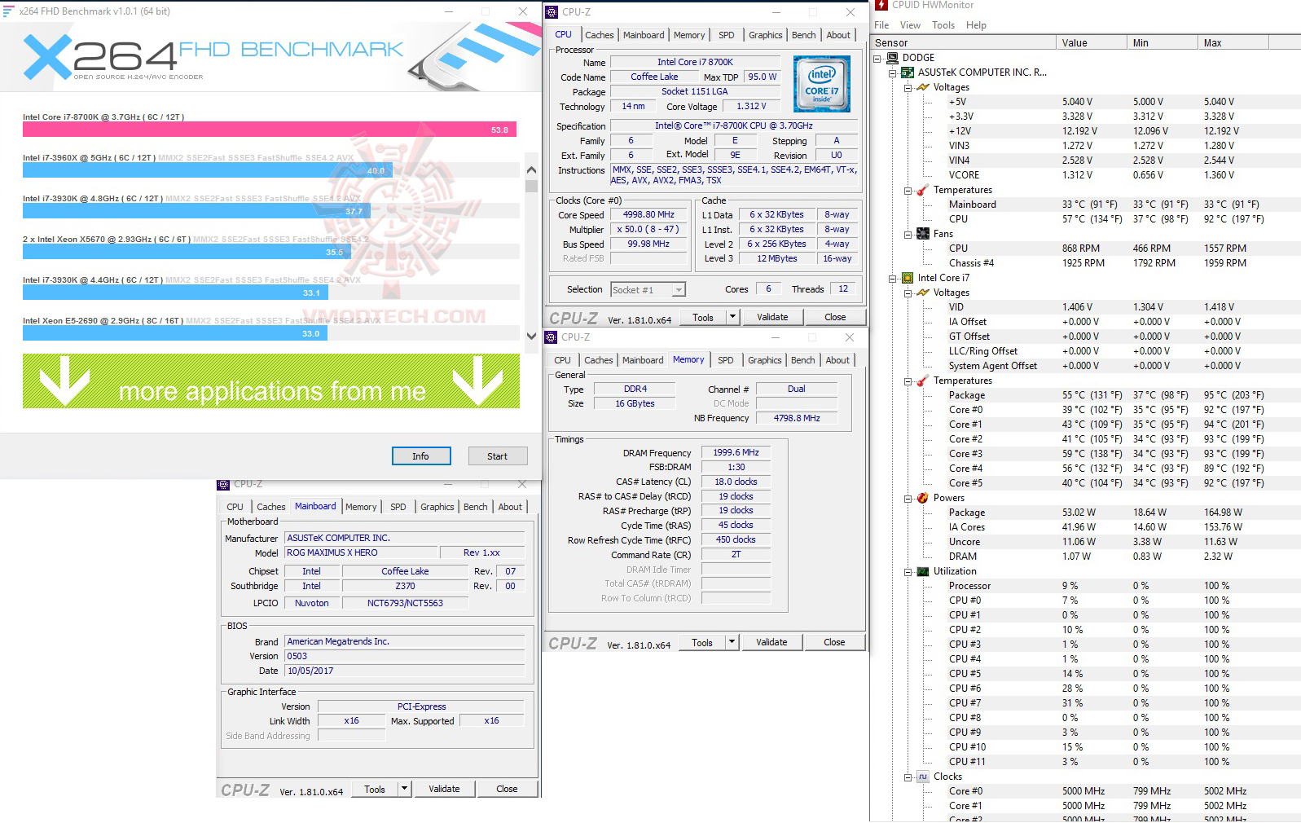Click Tools button in top CPU-Z window
The image size is (1301, 823).
coord(703,317)
